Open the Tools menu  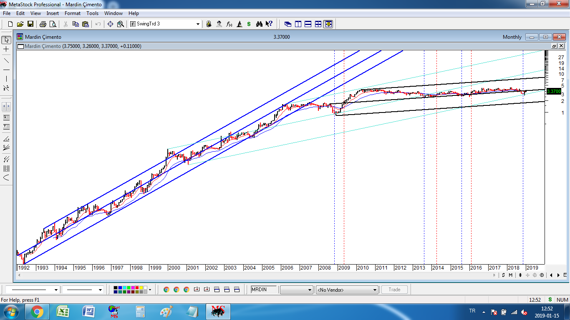[x=92, y=13]
